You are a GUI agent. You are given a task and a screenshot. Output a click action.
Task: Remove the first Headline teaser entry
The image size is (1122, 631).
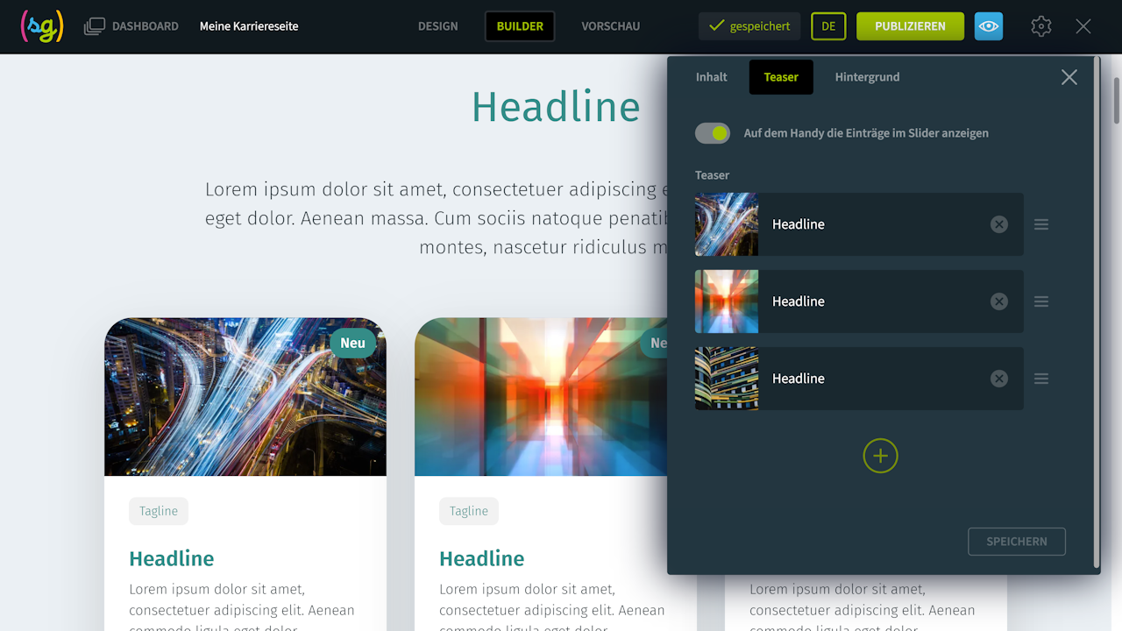click(999, 224)
